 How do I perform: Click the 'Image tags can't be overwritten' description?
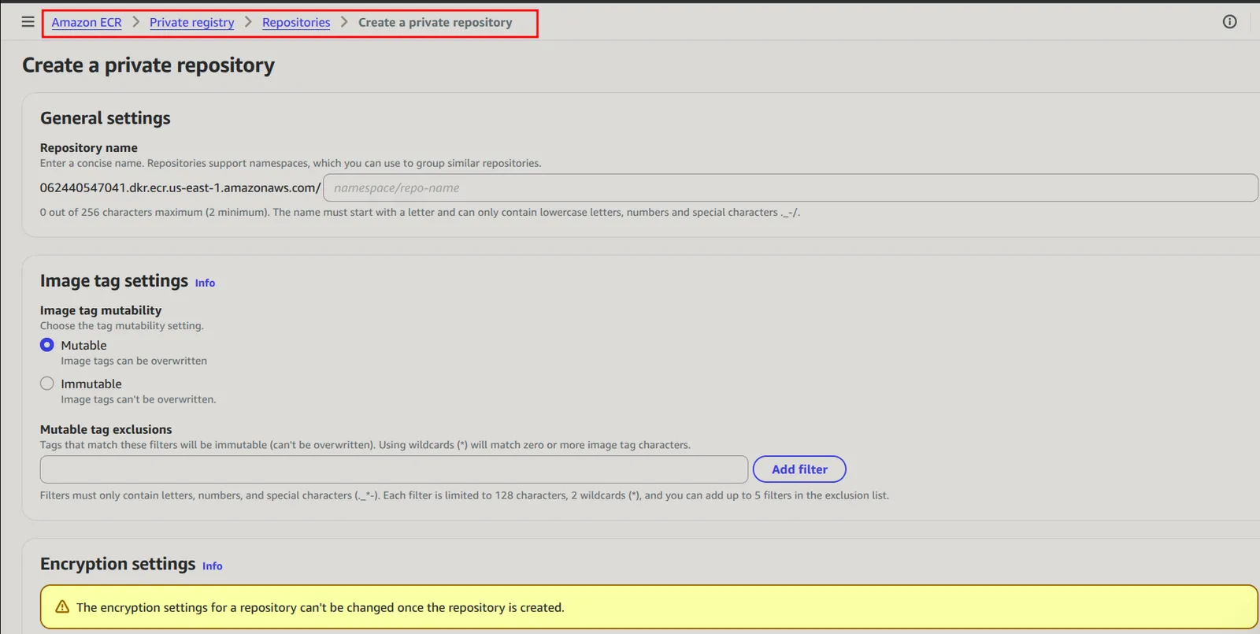[x=139, y=399]
